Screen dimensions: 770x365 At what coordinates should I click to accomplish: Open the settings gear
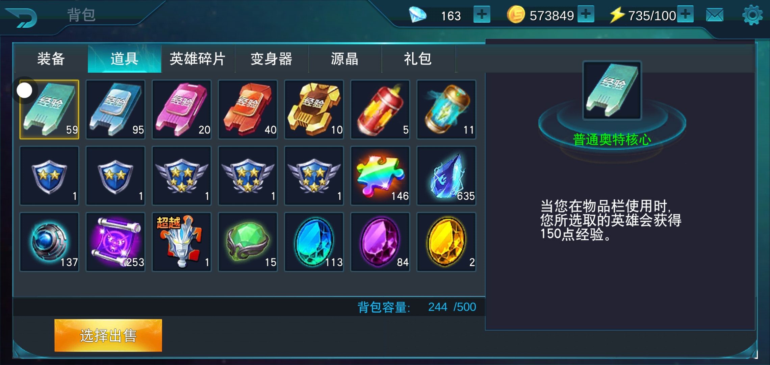coord(752,15)
